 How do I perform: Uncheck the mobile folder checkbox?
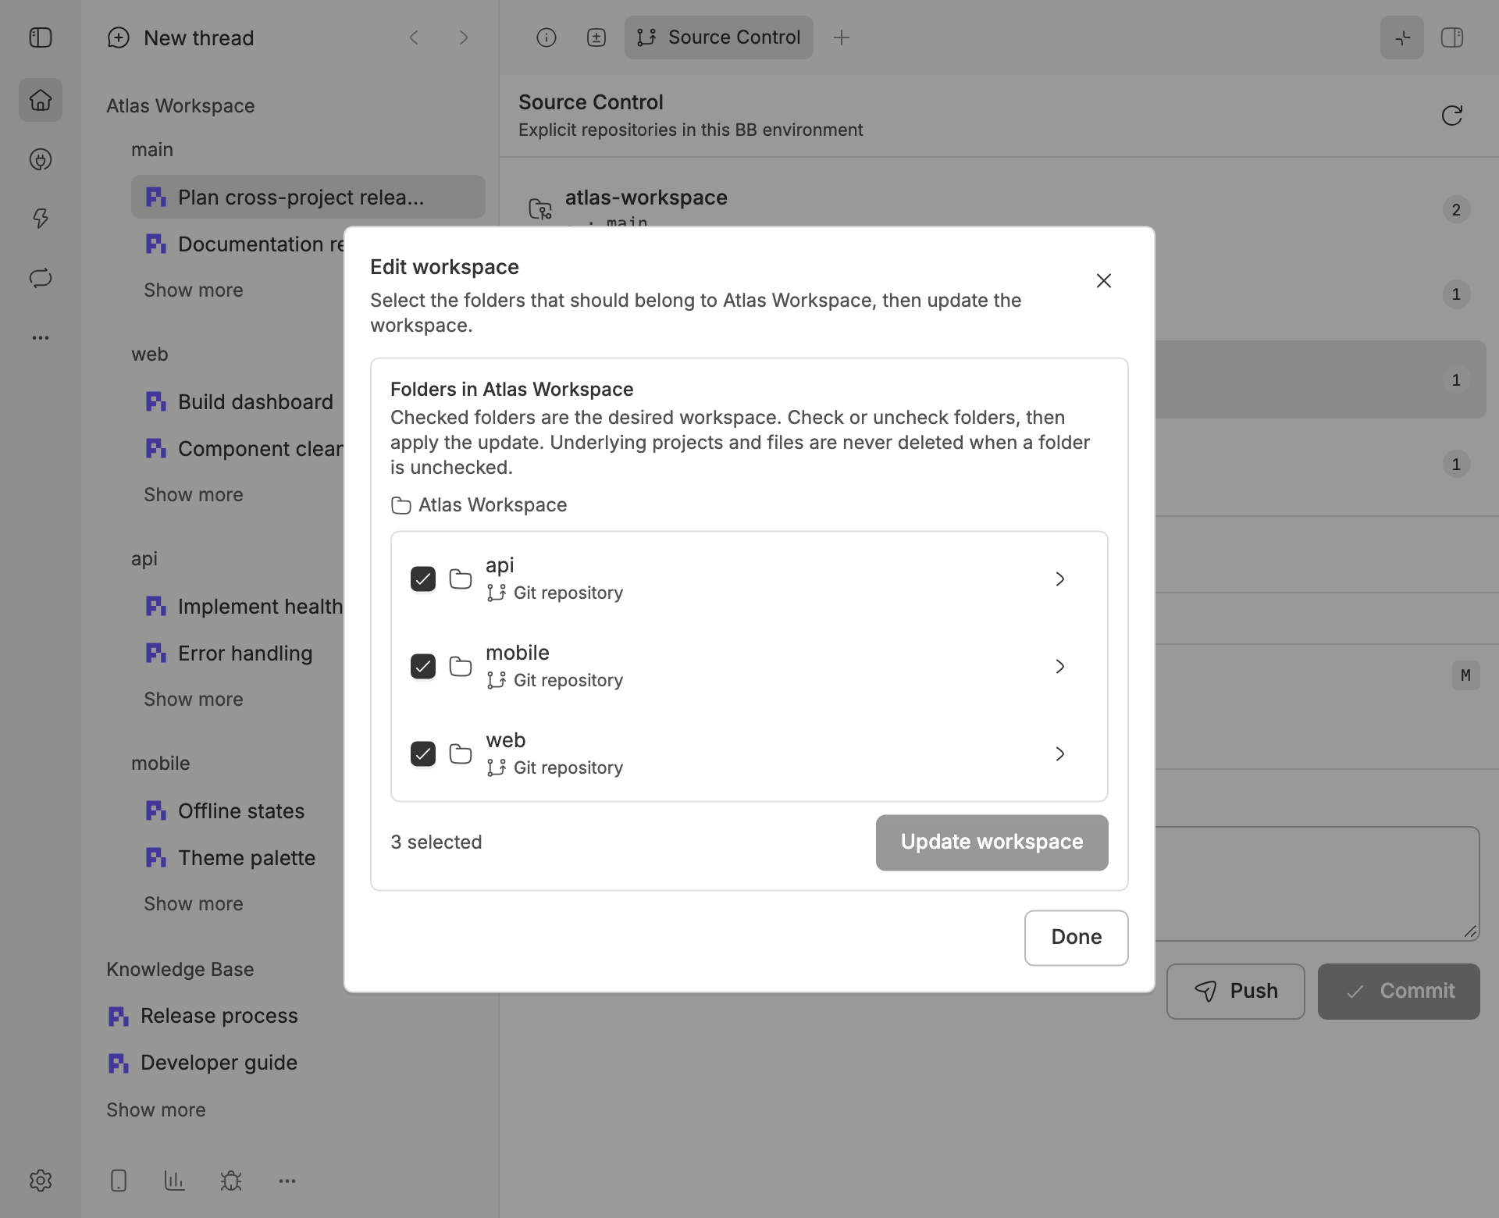click(x=423, y=666)
